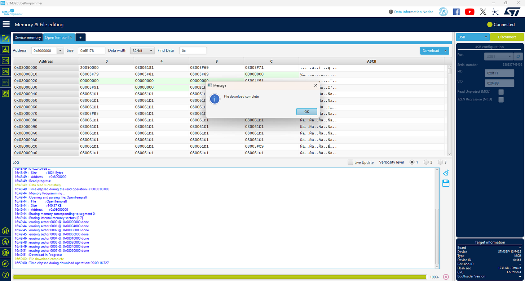525x281 pixels.
Task: Click the Disconnect button
Action: (x=507, y=37)
